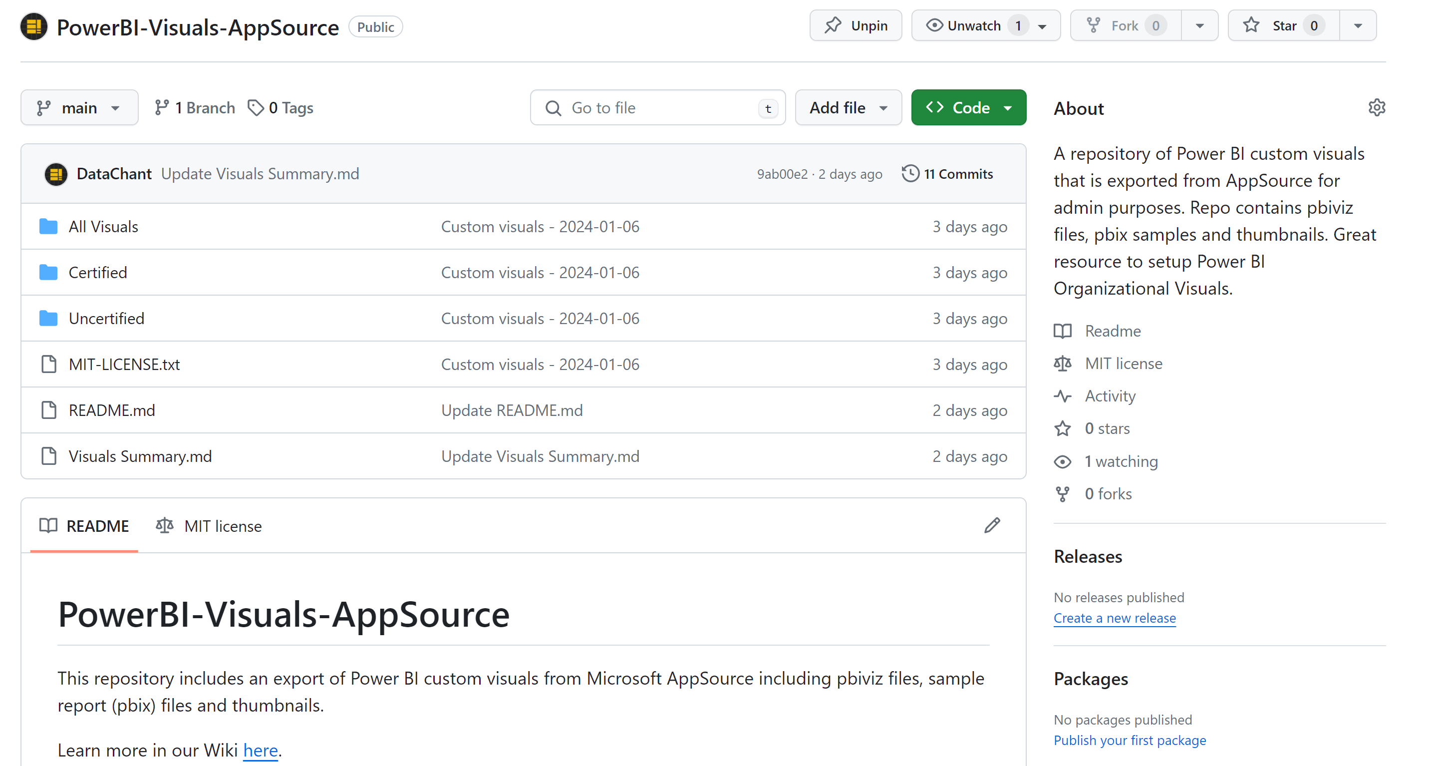Click the commit history clock icon
The image size is (1437, 766).
(910, 173)
